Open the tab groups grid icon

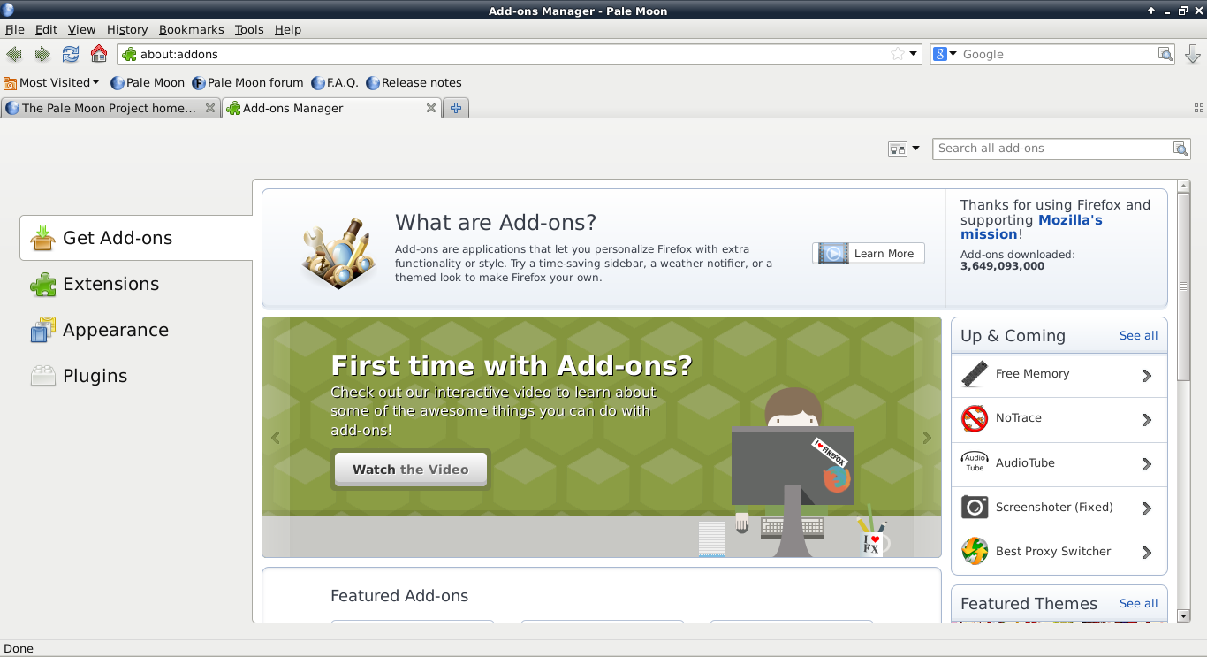point(1199,108)
